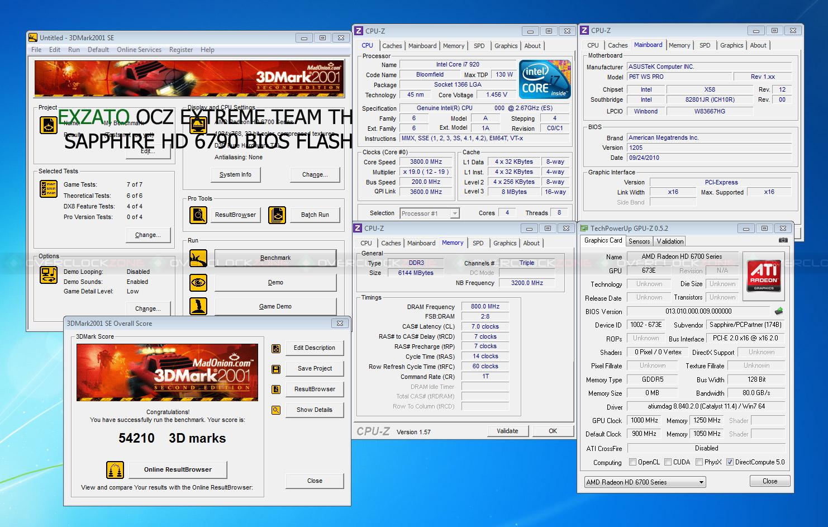Image resolution: width=828 pixels, height=527 pixels.
Task: Click the DRAM Frequency 800.0 MHz value
Action: coord(485,307)
